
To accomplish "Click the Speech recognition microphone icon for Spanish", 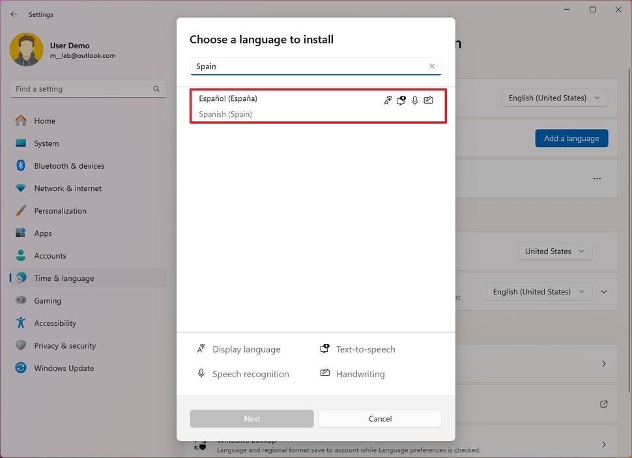I will [415, 100].
